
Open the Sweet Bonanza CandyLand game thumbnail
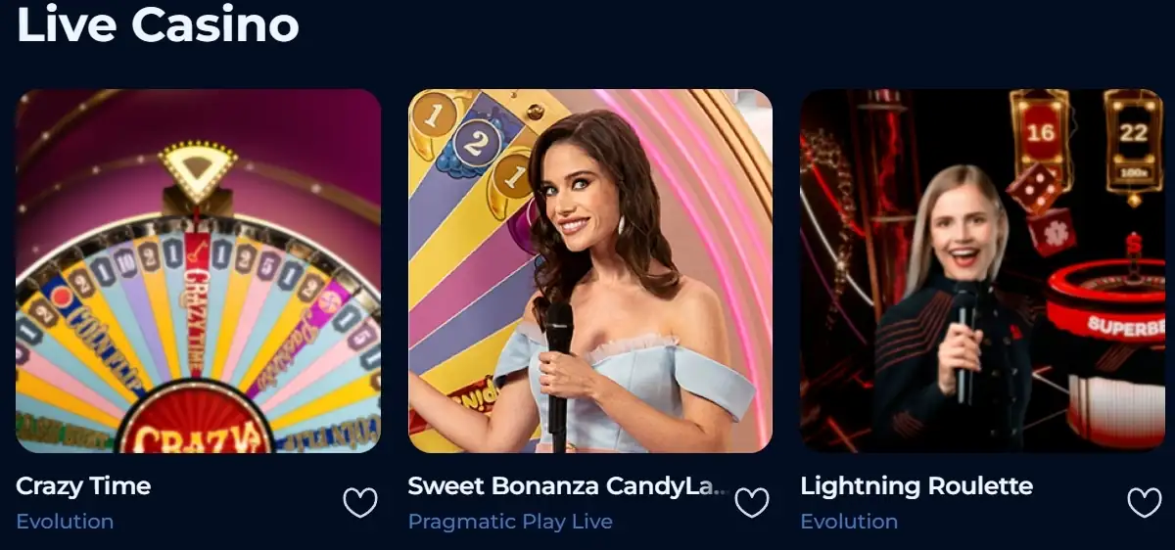(x=590, y=271)
